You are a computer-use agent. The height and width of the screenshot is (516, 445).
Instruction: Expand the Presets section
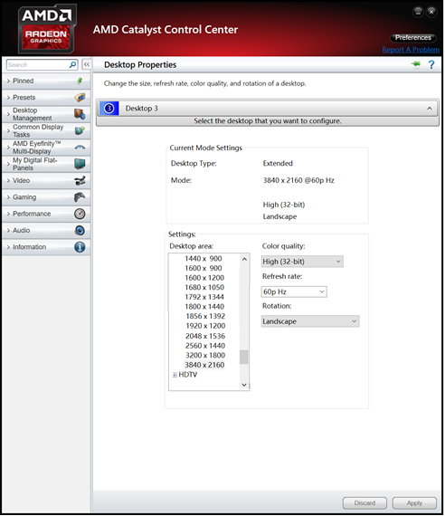click(46, 98)
